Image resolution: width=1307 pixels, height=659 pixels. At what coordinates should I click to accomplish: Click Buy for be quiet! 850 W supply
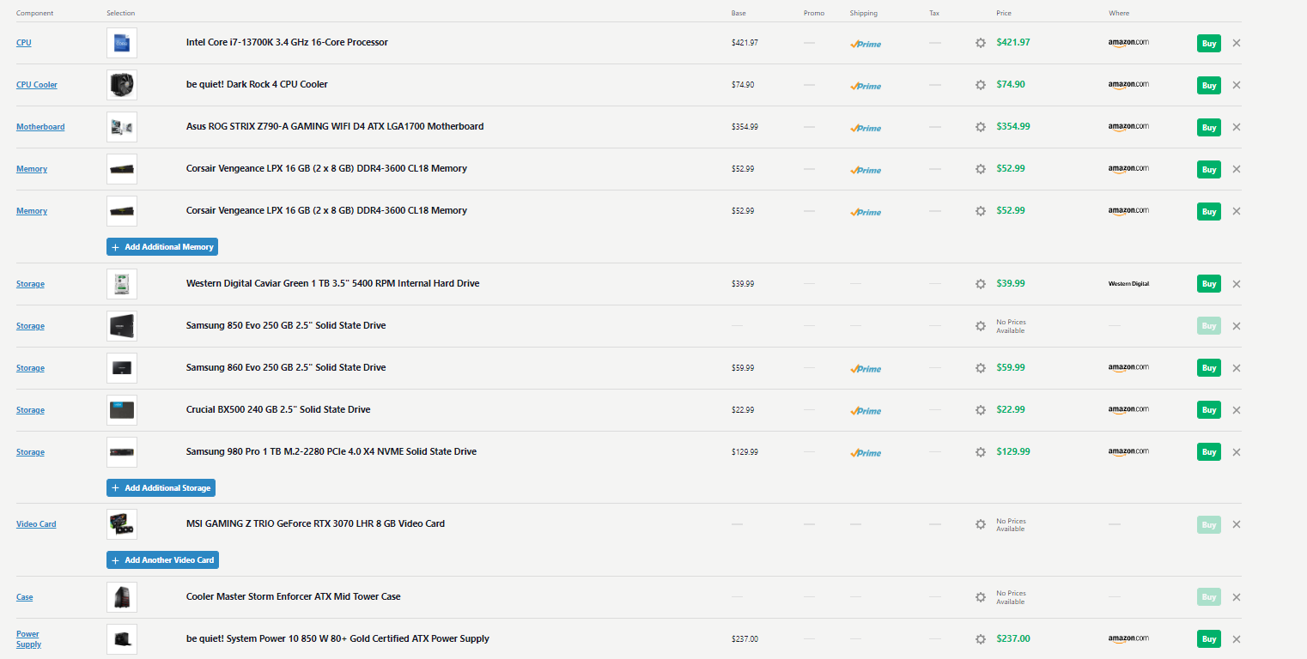(x=1209, y=639)
